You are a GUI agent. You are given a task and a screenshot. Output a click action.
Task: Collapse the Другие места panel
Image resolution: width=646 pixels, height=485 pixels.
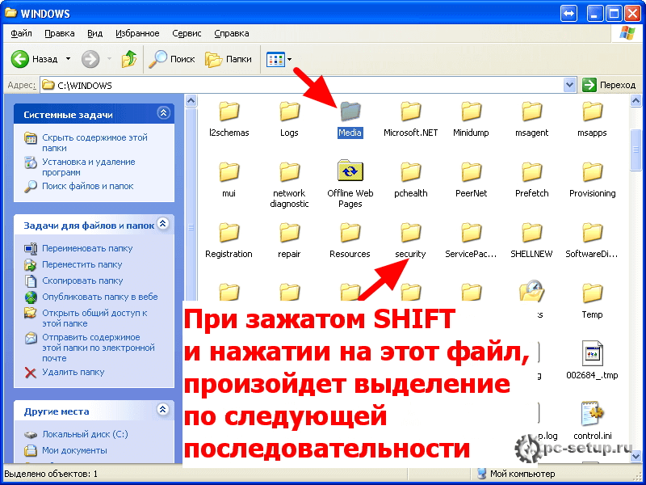point(163,410)
